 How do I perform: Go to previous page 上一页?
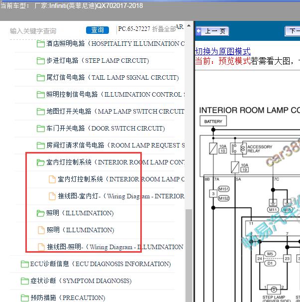pos(212,31)
